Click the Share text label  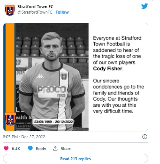click(66, 148)
